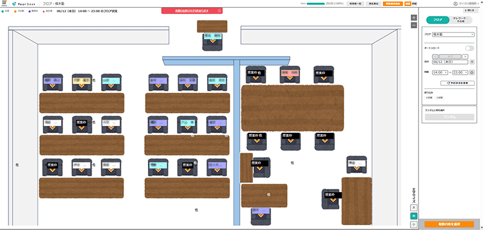Open the 14:00 start time dropdown
This screenshot has width=483, height=230.
coord(440,72)
